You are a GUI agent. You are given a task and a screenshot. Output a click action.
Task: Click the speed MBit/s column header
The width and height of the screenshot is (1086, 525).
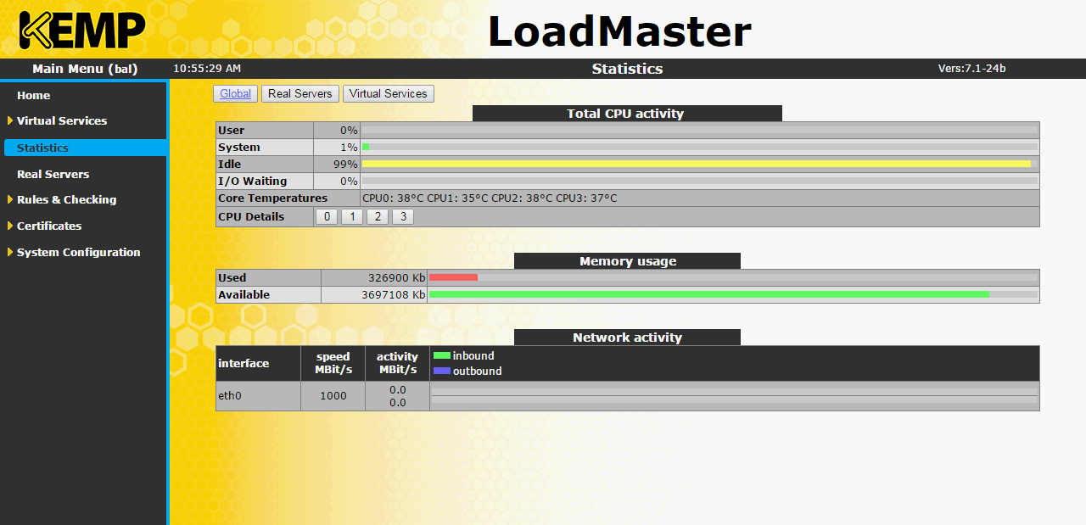[x=333, y=363]
